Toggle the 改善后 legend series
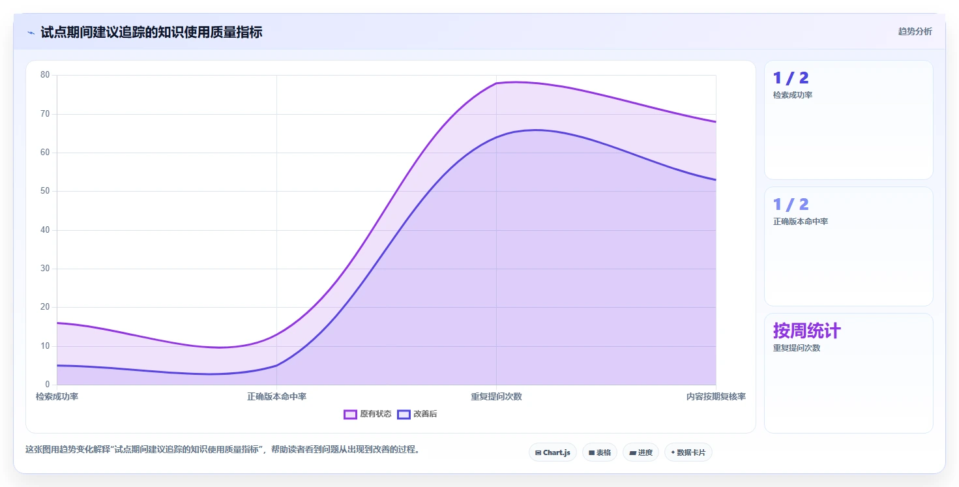Viewport: 959px width, 487px height. pos(417,414)
